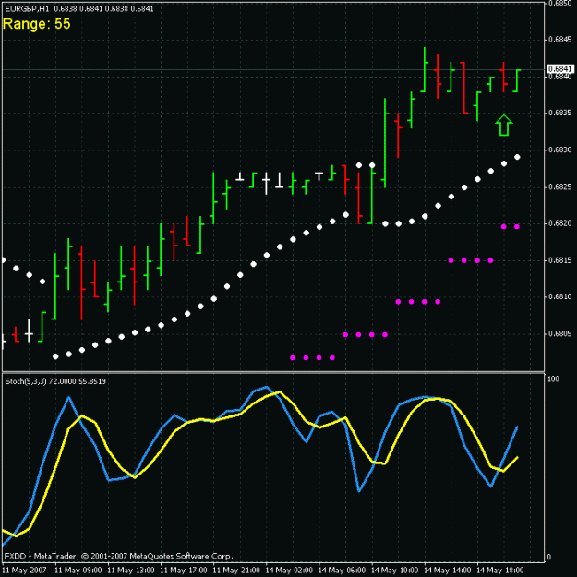Click the rightmost white indicator dot
Screen dimensions: 577x577
tap(517, 157)
